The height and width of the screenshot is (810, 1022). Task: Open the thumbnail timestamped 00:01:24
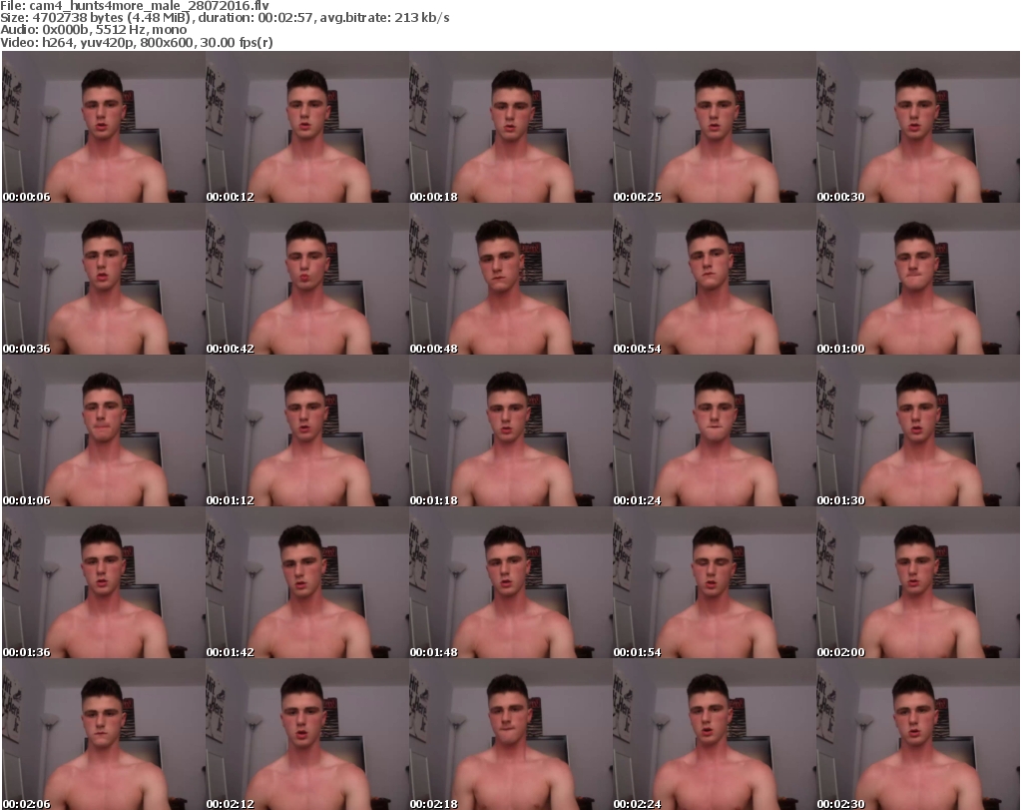[x=715, y=431]
